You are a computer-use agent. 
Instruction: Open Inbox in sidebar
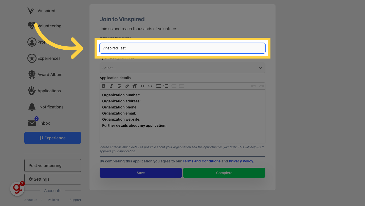(45, 123)
